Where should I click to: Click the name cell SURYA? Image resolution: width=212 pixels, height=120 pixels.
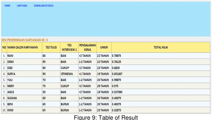pos(24,74)
